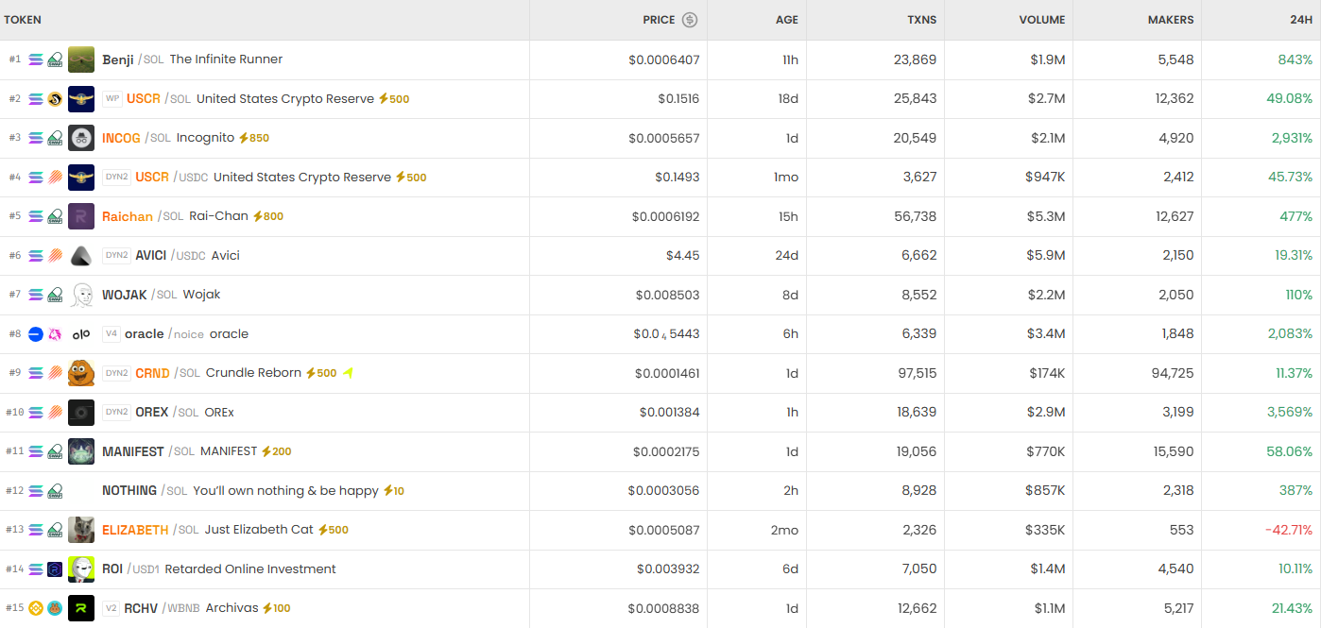Viewport: 1321px width, 628px height.
Task: Click the PumpSwap pill icon next to INCOG
Action: (54, 138)
